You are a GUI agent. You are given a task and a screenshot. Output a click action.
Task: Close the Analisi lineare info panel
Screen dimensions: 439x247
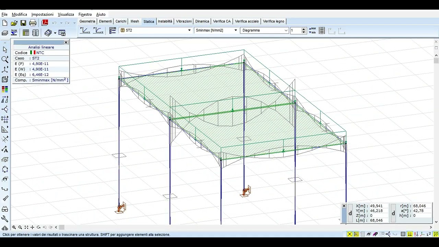point(66,43)
